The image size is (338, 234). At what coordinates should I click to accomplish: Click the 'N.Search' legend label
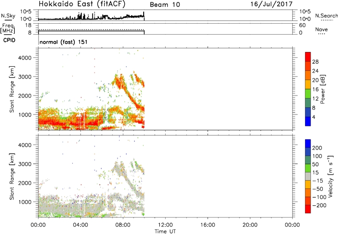(326, 16)
